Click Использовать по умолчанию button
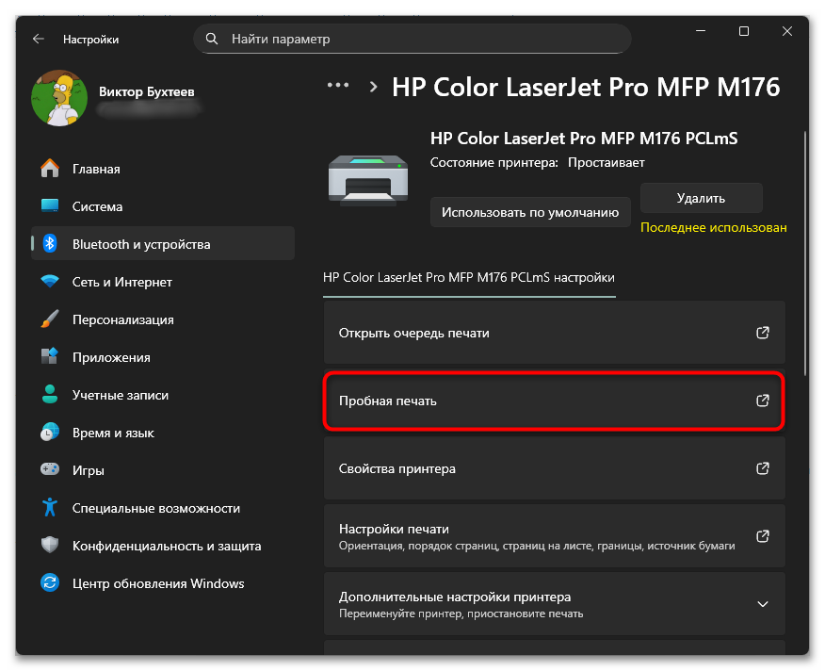The image size is (825, 671). (530, 212)
